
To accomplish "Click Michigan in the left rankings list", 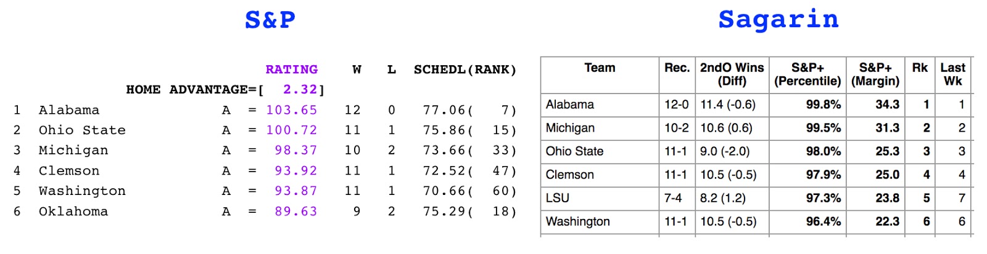I will click(x=73, y=151).
